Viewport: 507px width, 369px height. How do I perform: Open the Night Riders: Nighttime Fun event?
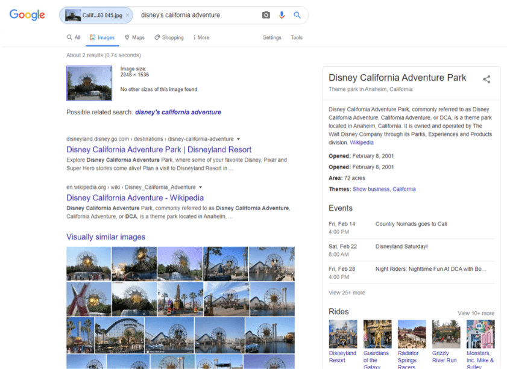coord(411,273)
